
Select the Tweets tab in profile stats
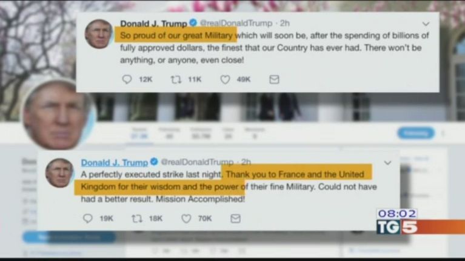pos(139,133)
